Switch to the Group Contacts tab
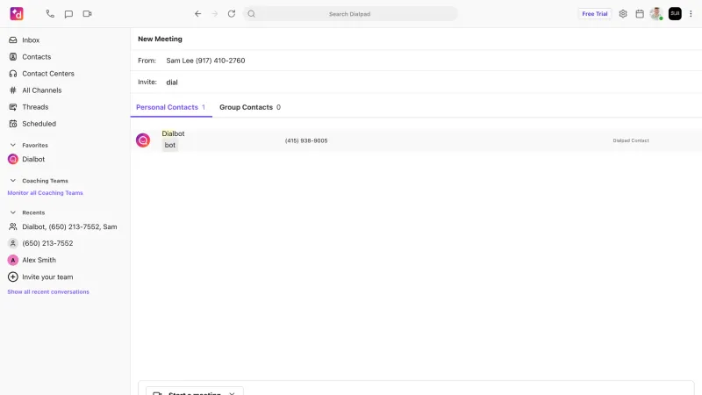The width and height of the screenshot is (702, 395). click(250, 107)
